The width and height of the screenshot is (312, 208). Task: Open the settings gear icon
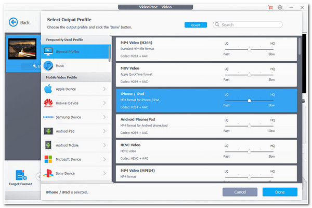pyautogui.click(x=280, y=8)
